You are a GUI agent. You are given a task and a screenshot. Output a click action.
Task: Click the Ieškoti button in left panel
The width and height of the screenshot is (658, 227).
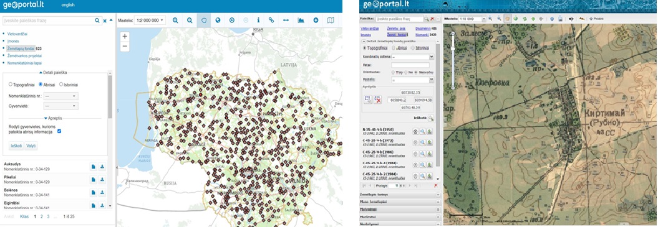[x=16, y=146]
